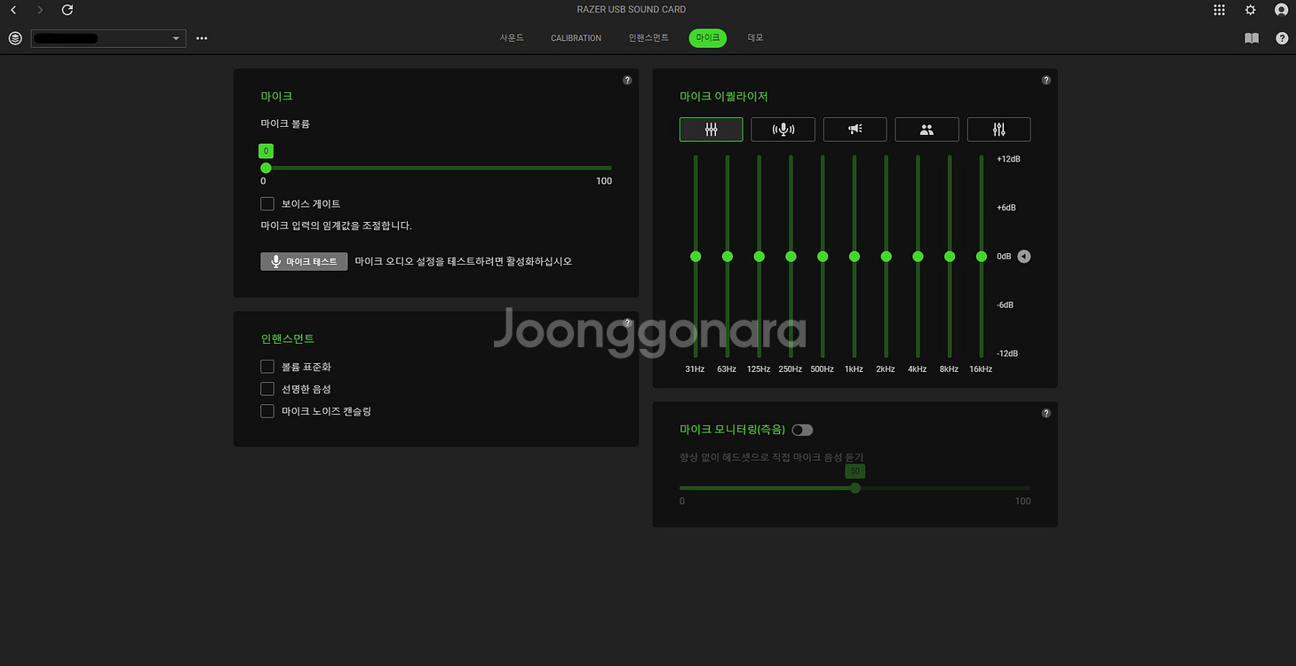Show help for 인핸스먼트 panel
1296x666 pixels.
(627, 322)
